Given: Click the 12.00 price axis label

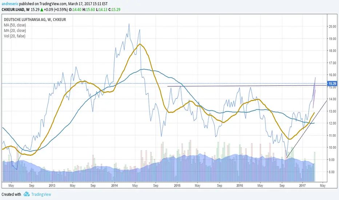Looking at the screenshot, I should 332,123.
